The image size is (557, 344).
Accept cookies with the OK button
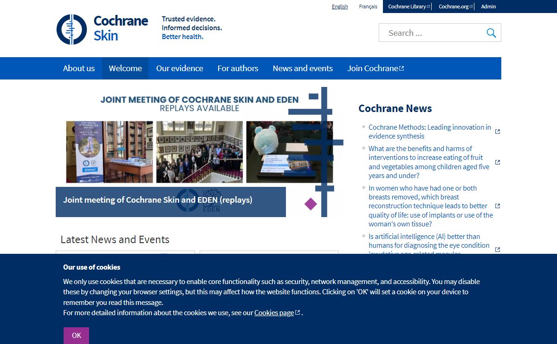(x=76, y=335)
